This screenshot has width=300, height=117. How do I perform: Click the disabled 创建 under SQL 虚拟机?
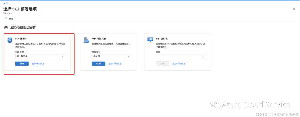pos(162,64)
